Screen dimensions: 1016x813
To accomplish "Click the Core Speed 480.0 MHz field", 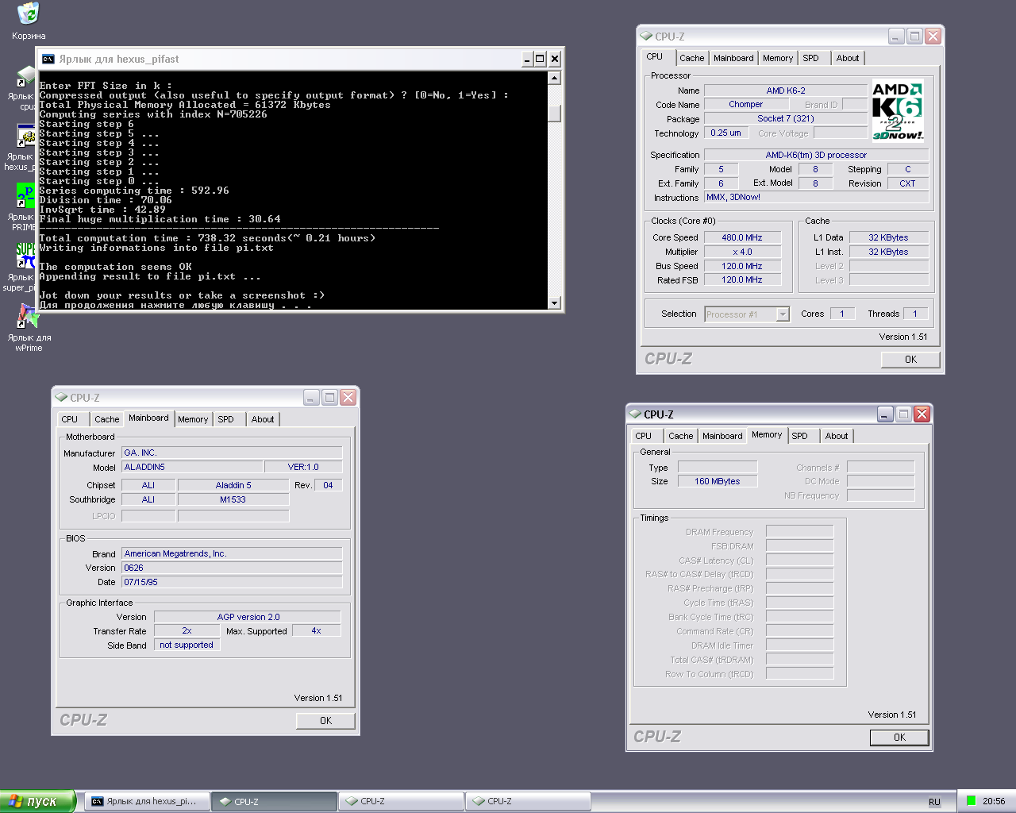I will tap(742, 237).
